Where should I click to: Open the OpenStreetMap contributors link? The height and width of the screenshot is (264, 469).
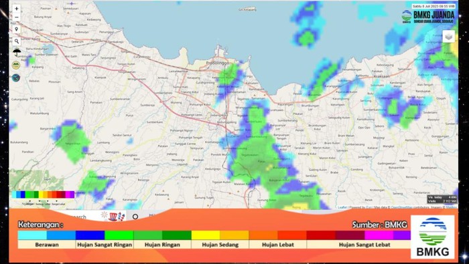402,207
